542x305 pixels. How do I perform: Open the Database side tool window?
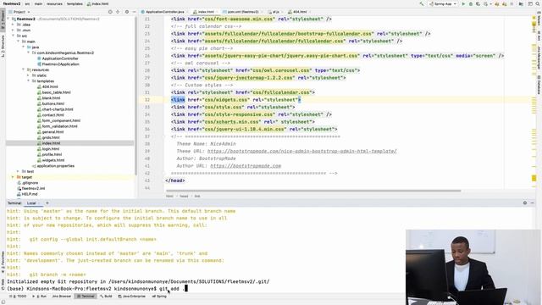pos(539,86)
